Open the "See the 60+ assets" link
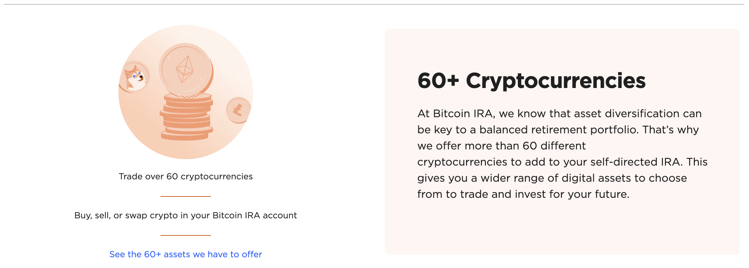This screenshot has width=749, height=268. click(x=185, y=254)
